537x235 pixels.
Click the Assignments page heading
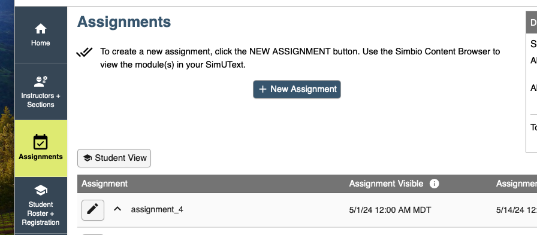click(x=124, y=22)
